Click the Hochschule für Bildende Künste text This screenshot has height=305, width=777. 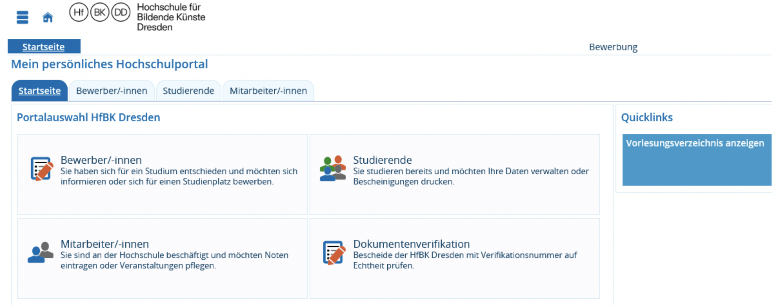171,17
